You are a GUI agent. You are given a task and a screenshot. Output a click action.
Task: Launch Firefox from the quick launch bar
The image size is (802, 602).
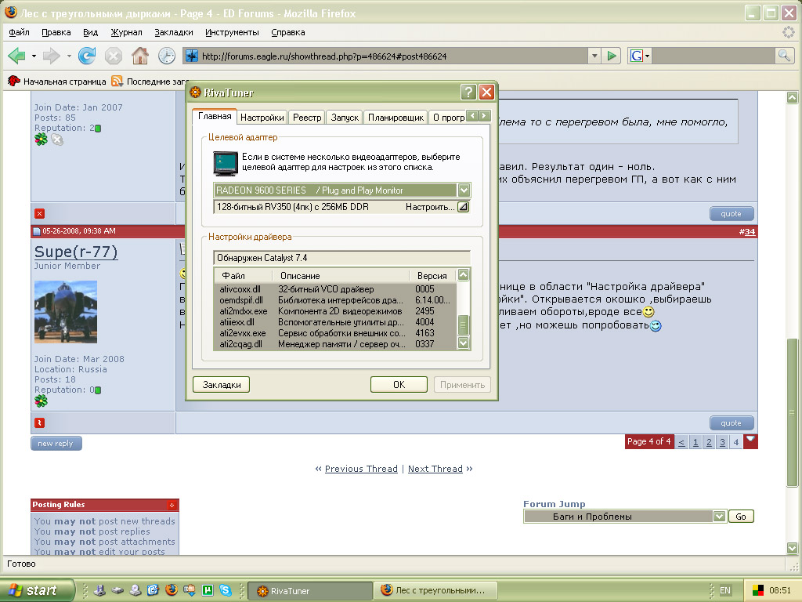(x=172, y=590)
